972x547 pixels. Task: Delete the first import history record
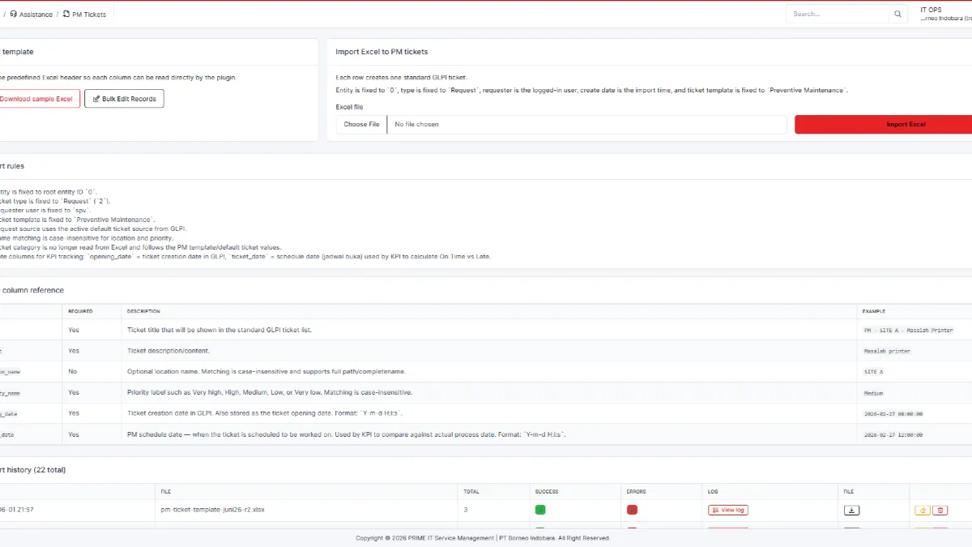coord(940,510)
